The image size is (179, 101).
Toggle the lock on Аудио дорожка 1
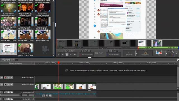pos(12,92)
